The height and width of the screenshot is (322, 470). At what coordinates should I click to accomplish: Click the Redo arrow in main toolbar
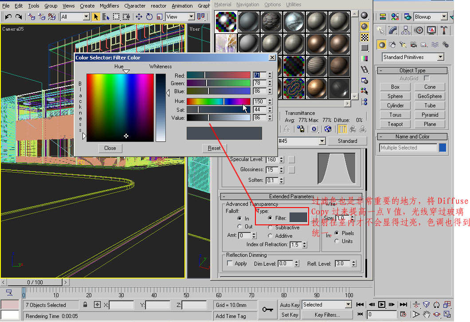pyautogui.click(x=19, y=17)
